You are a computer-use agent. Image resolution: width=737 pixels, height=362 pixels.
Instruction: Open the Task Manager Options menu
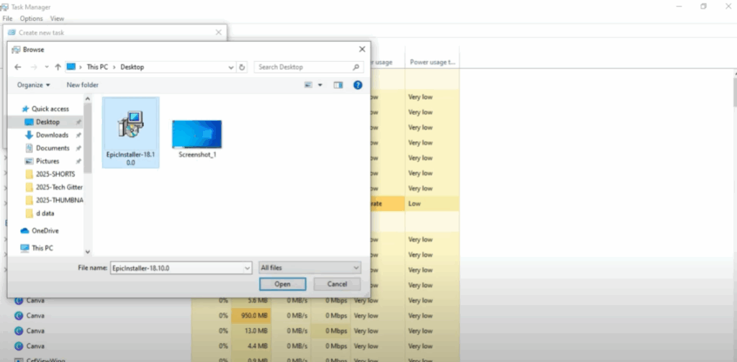(x=32, y=19)
